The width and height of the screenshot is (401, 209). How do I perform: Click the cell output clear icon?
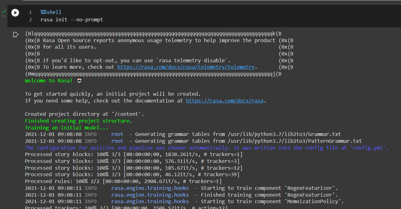tap(16, 34)
